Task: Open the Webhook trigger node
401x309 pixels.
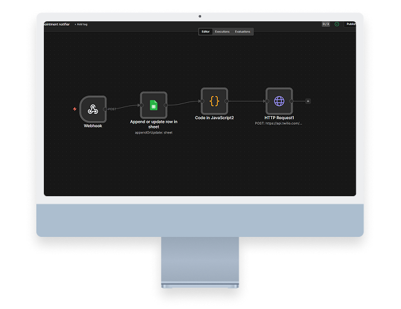Action: pyautogui.click(x=93, y=109)
